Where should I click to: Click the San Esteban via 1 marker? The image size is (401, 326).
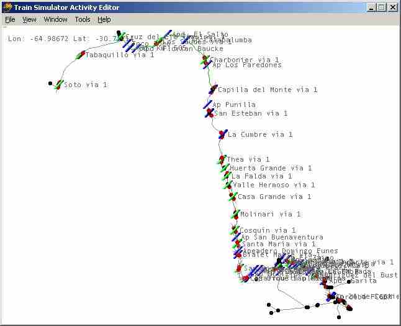coord(210,113)
